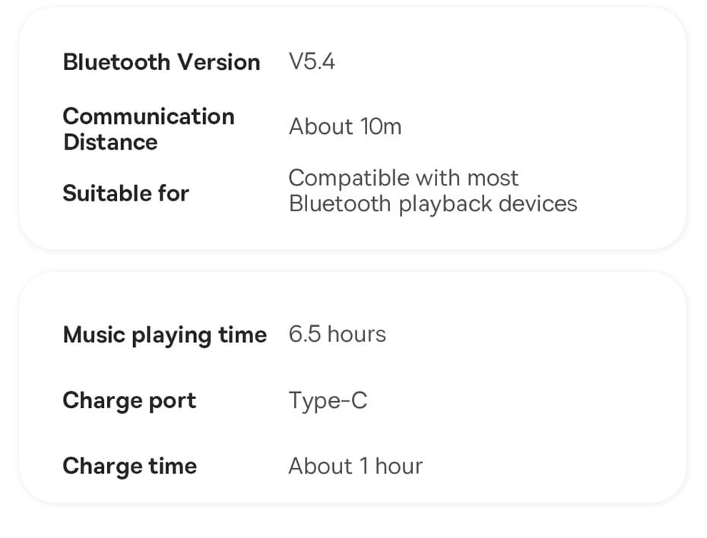Click the "Charge port" label

129,400
